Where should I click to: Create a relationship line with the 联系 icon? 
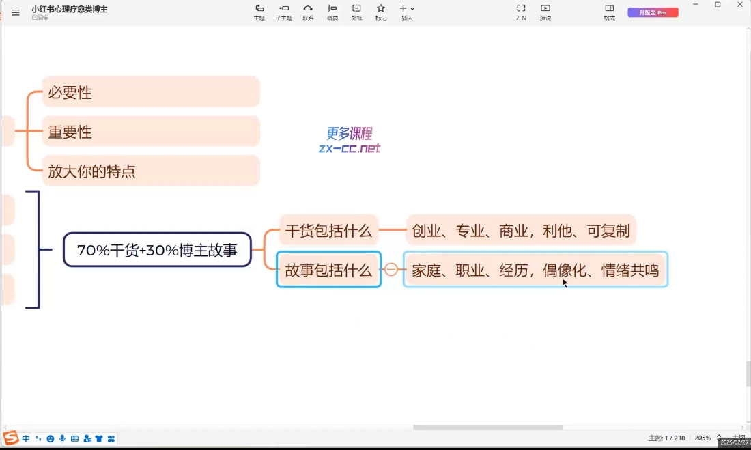(308, 12)
